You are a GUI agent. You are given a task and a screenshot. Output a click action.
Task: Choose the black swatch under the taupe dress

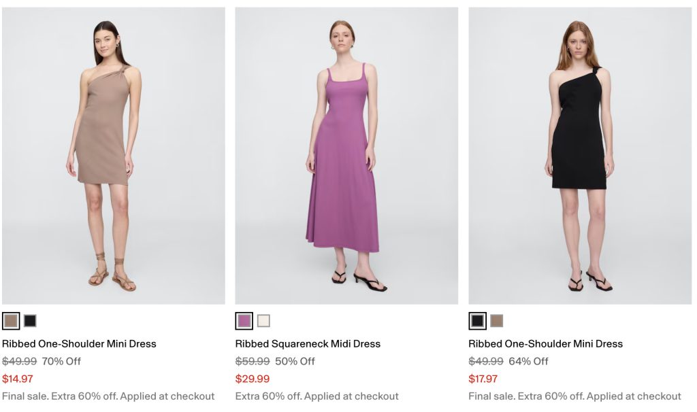30,321
